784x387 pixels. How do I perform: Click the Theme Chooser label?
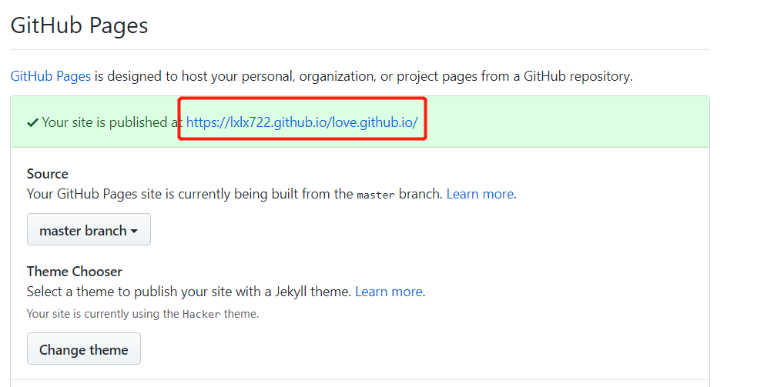pos(75,272)
